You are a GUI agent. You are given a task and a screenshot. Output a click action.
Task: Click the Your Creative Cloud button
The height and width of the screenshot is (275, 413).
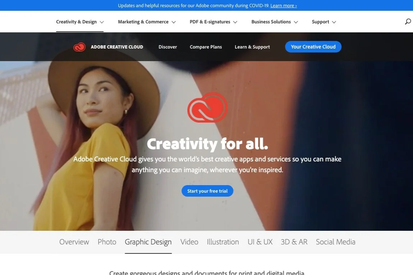[x=313, y=47]
